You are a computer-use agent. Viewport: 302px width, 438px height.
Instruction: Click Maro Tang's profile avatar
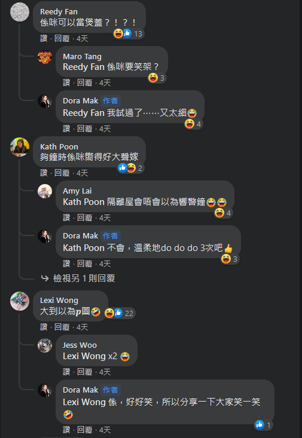(45, 57)
